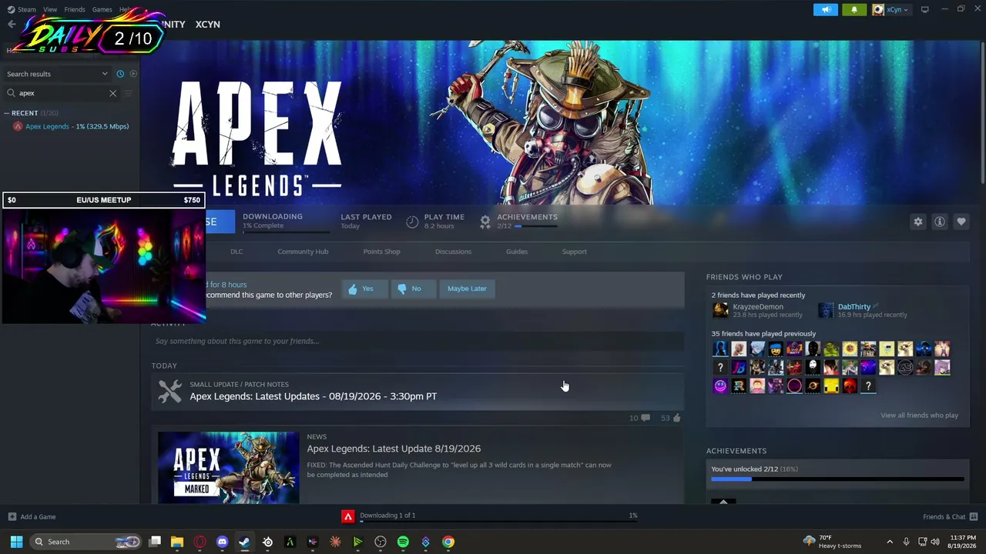Open the Support tab
Image resolution: width=986 pixels, height=554 pixels.
pos(574,252)
